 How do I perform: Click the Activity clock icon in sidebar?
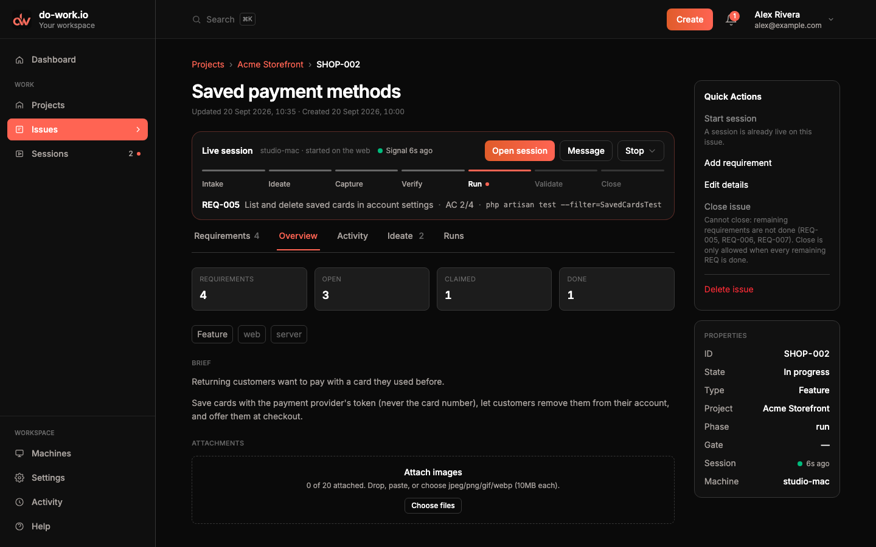19,502
